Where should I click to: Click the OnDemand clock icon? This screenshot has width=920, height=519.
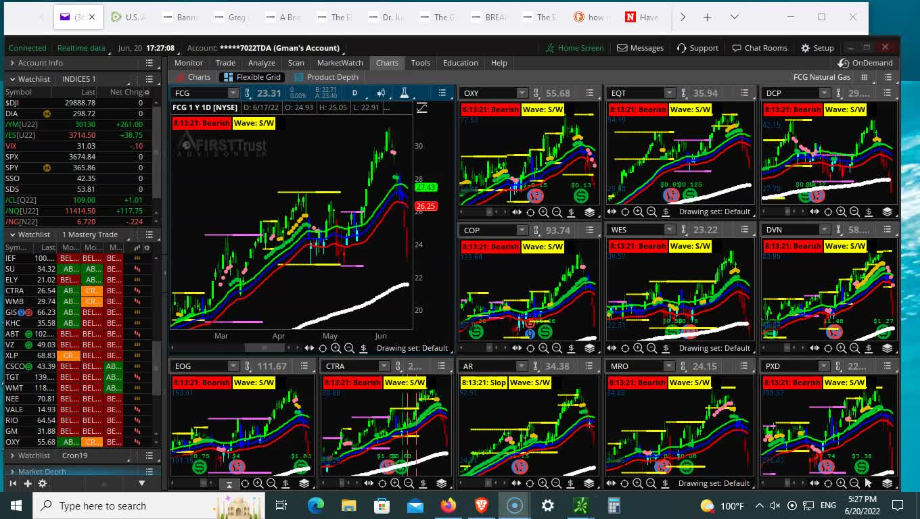[x=843, y=63]
